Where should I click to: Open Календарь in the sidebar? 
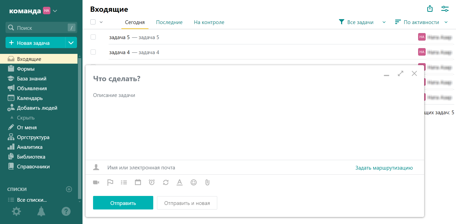(39, 98)
